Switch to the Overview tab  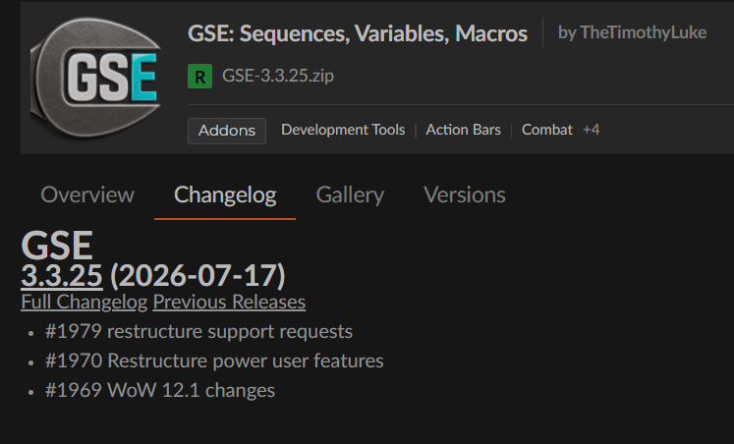pos(87,194)
